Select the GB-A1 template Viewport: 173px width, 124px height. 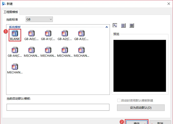point(48,35)
